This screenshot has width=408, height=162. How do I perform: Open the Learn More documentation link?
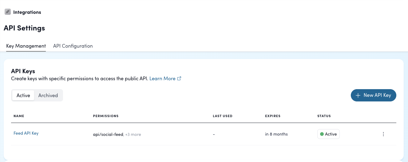point(162,78)
